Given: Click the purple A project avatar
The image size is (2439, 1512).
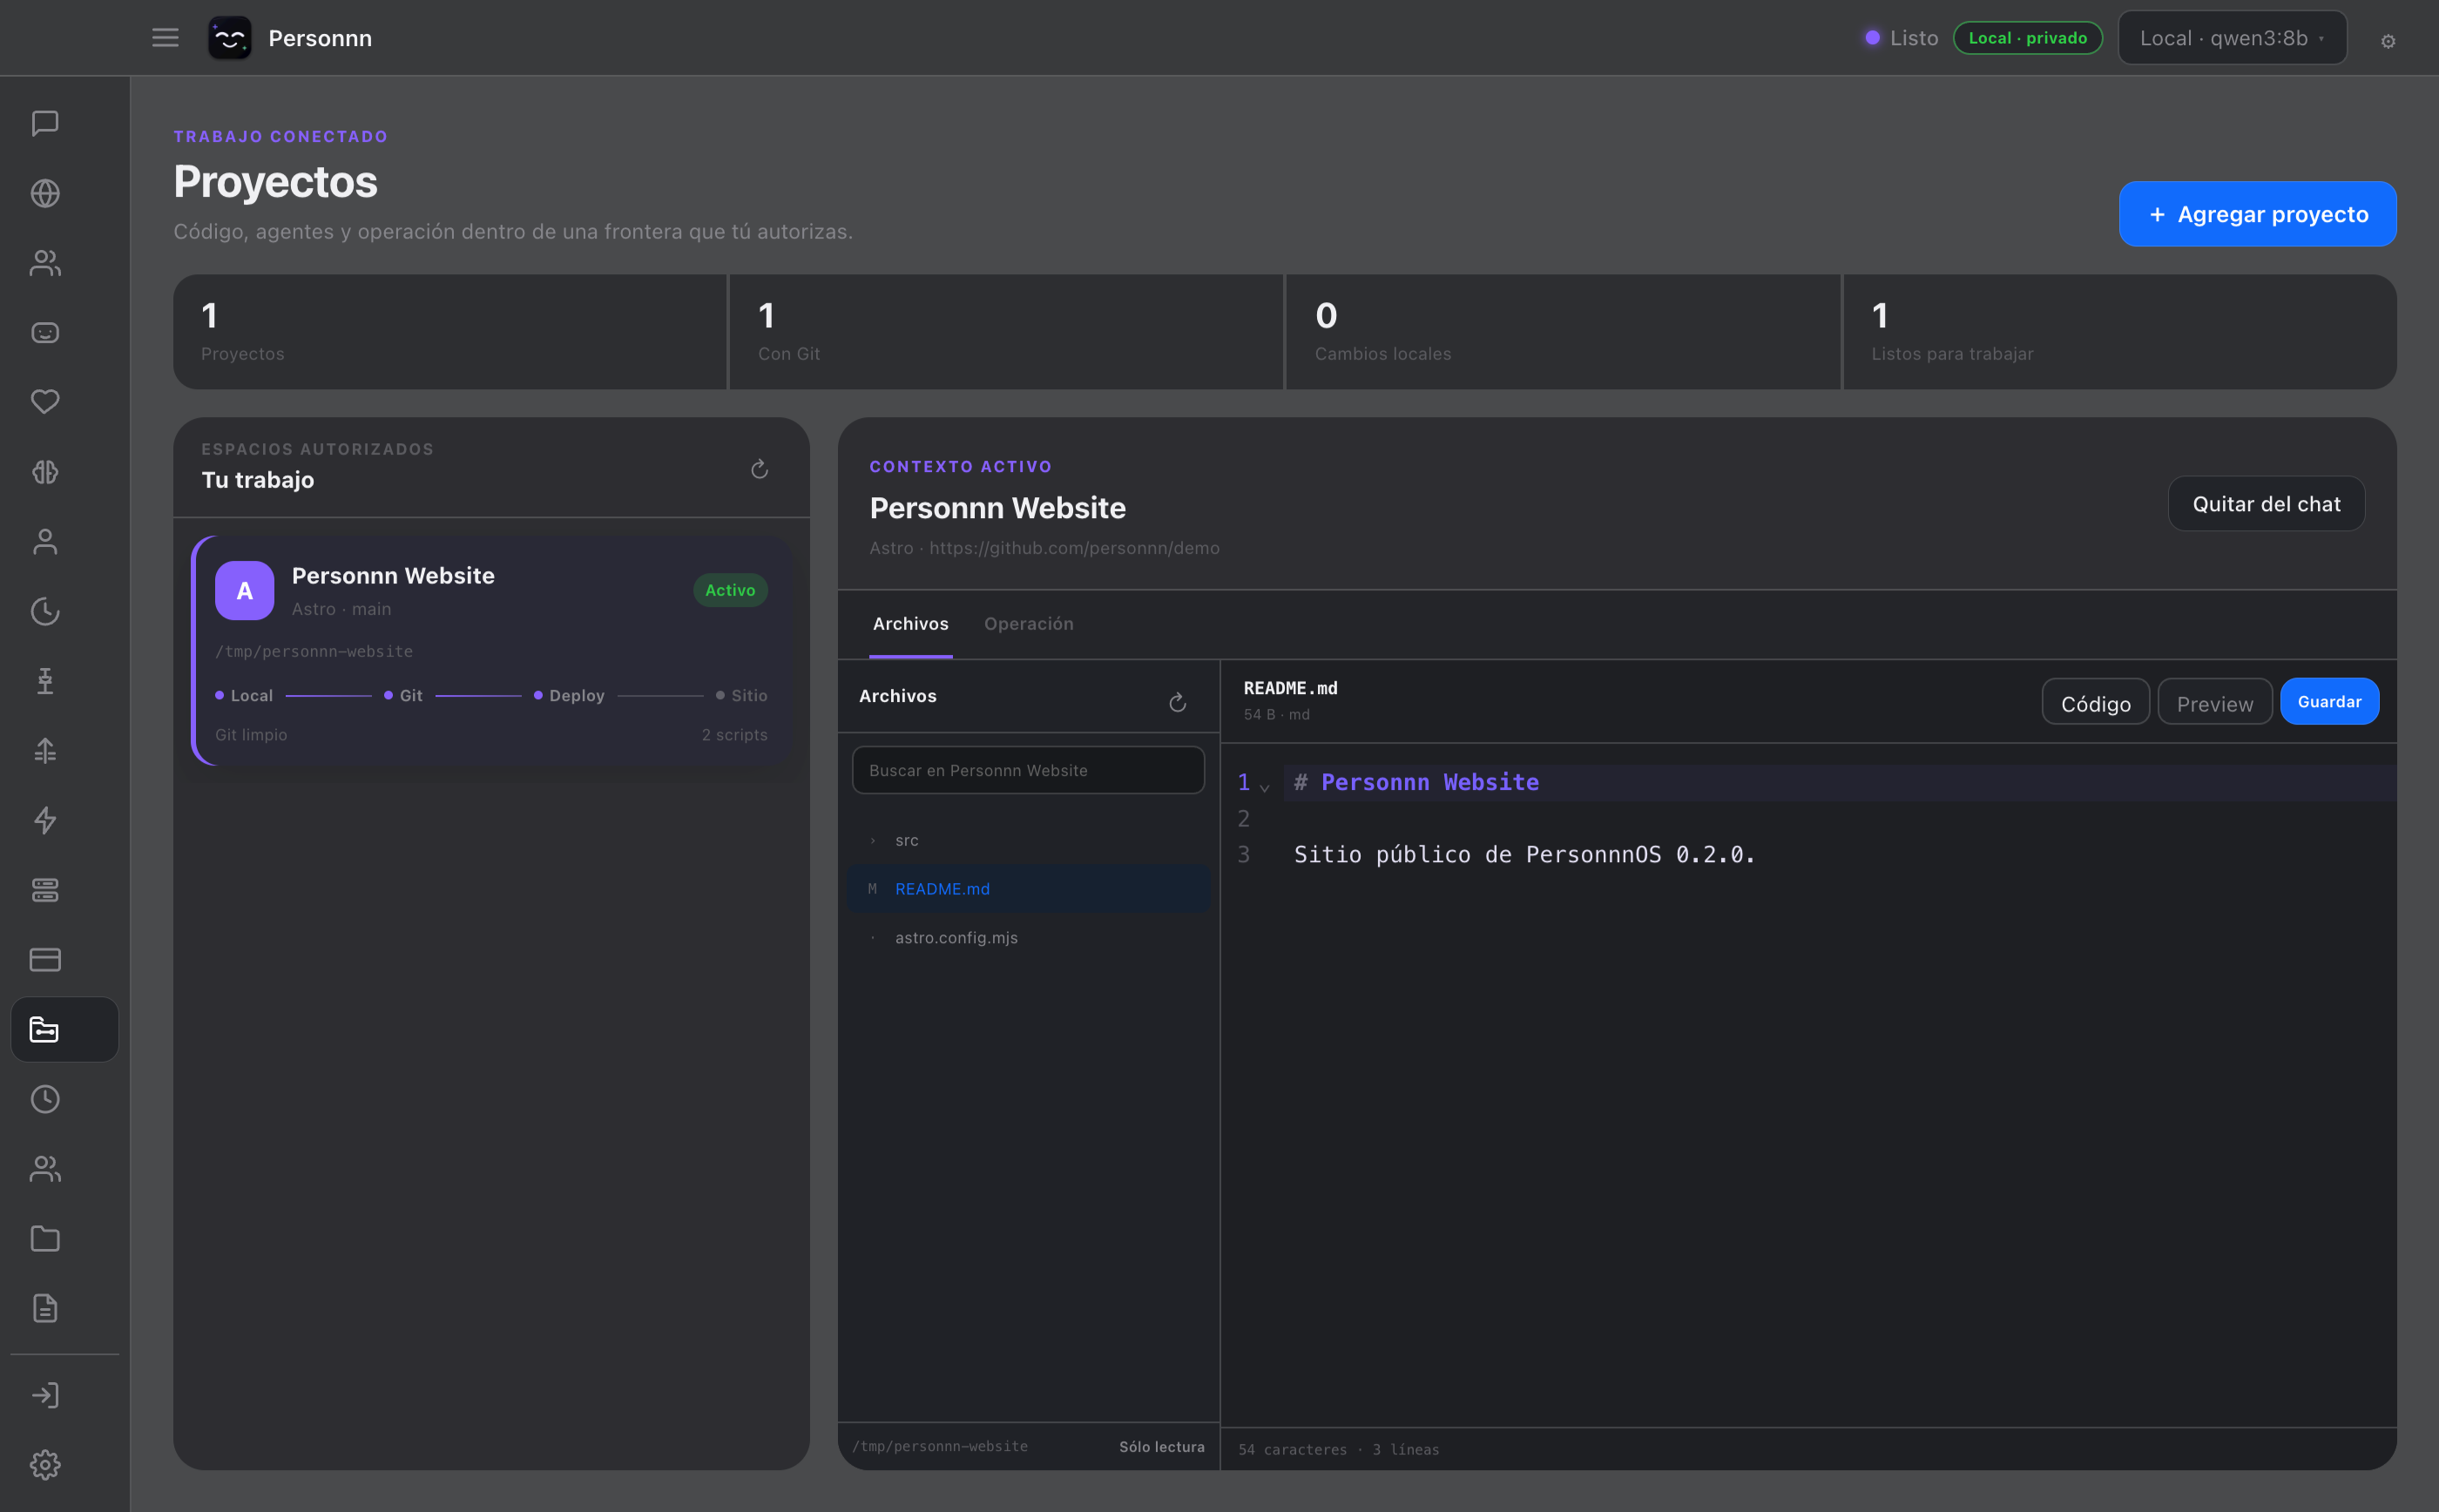Looking at the screenshot, I should [x=244, y=591].
